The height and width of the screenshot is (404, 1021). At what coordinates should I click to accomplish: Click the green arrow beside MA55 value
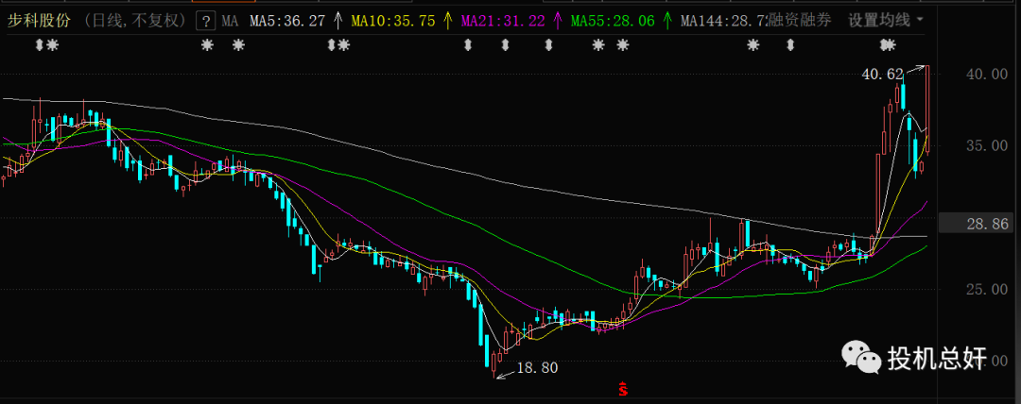tap(667, 20)
